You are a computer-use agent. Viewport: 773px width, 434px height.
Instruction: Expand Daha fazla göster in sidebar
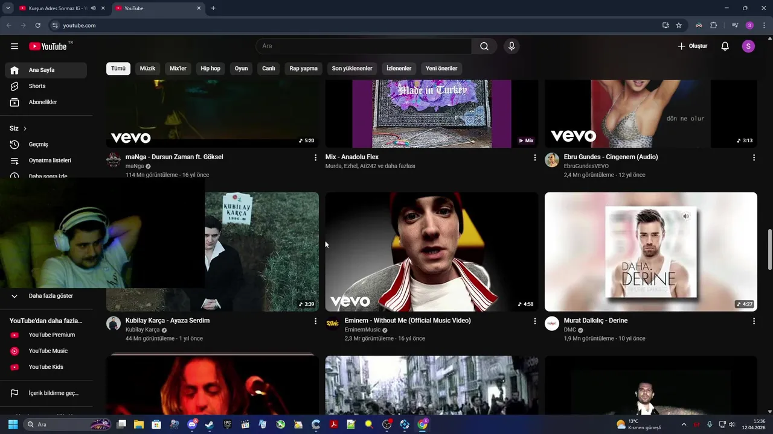pyautogui.click(x=46, y=296)
